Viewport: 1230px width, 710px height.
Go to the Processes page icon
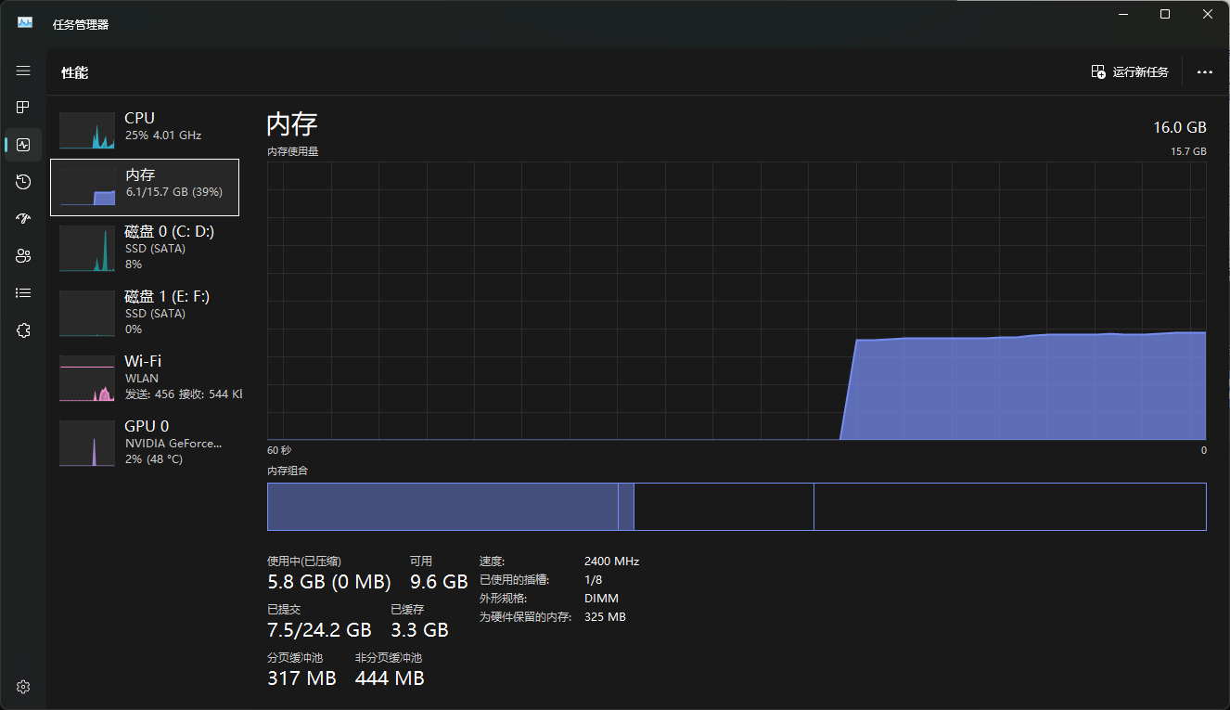tap(23, 108)
